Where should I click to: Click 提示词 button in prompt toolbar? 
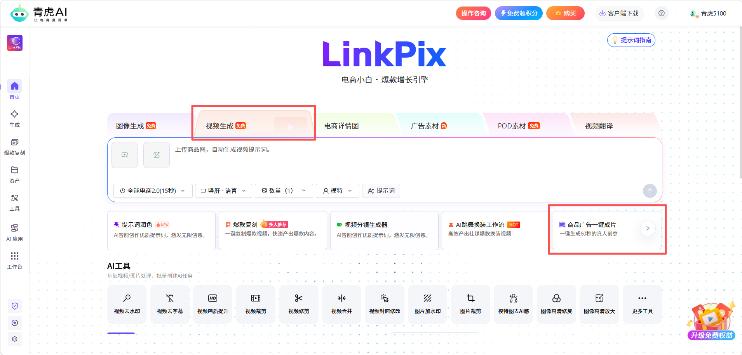(x=381, y=191)
